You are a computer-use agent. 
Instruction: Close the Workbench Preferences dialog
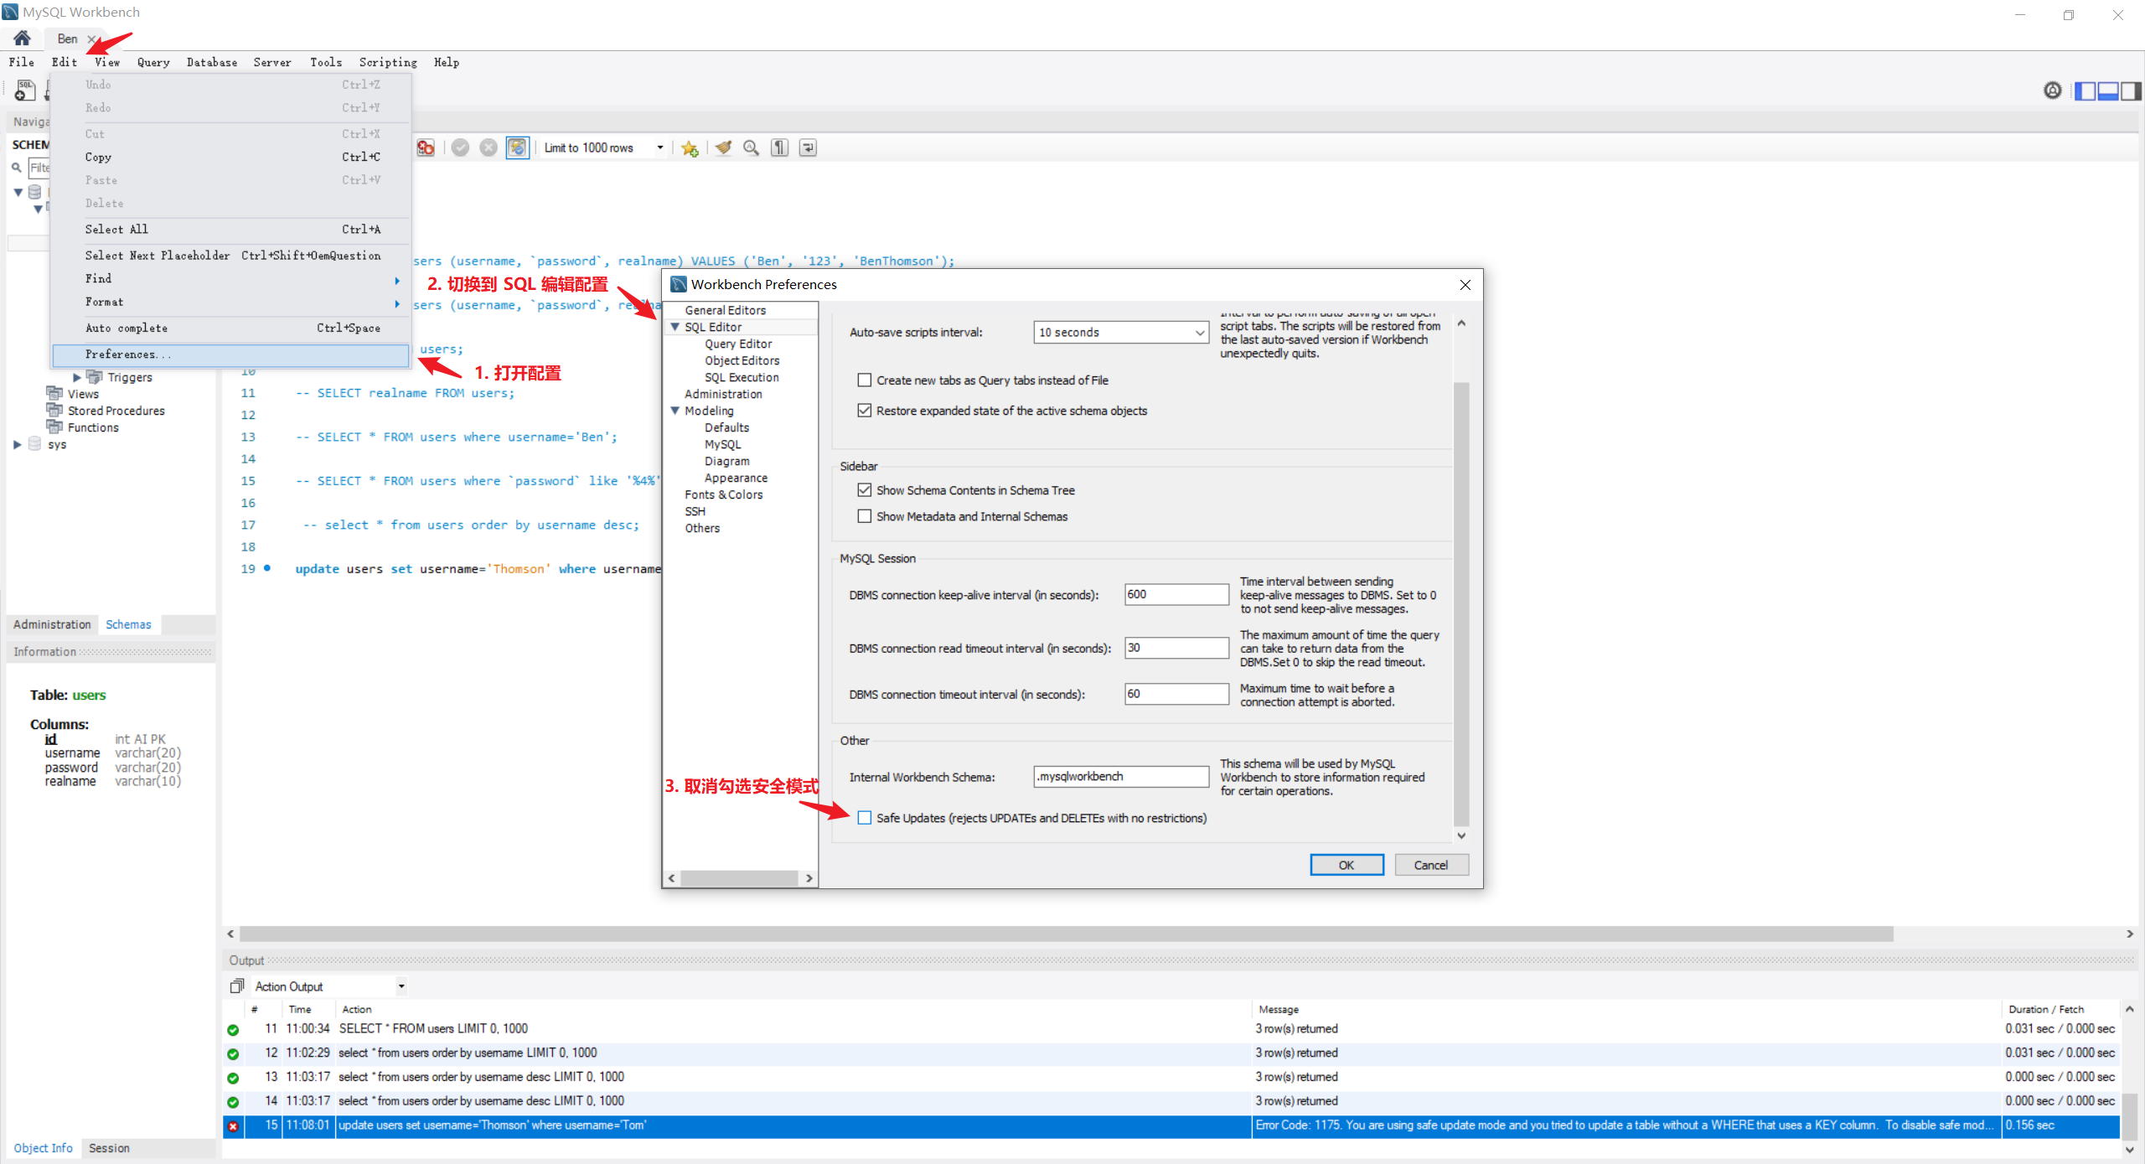[1465, 285]
